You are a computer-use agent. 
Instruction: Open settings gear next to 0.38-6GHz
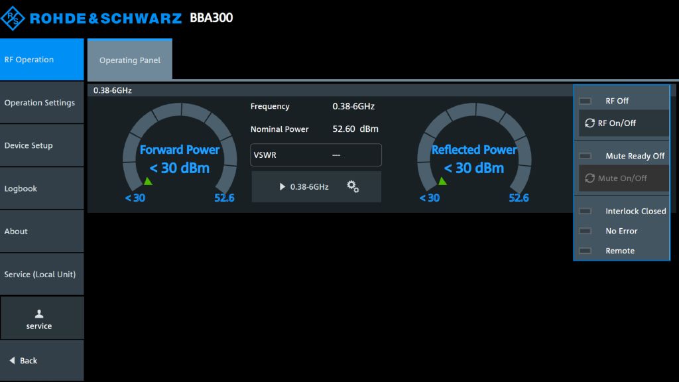point(353,187)
